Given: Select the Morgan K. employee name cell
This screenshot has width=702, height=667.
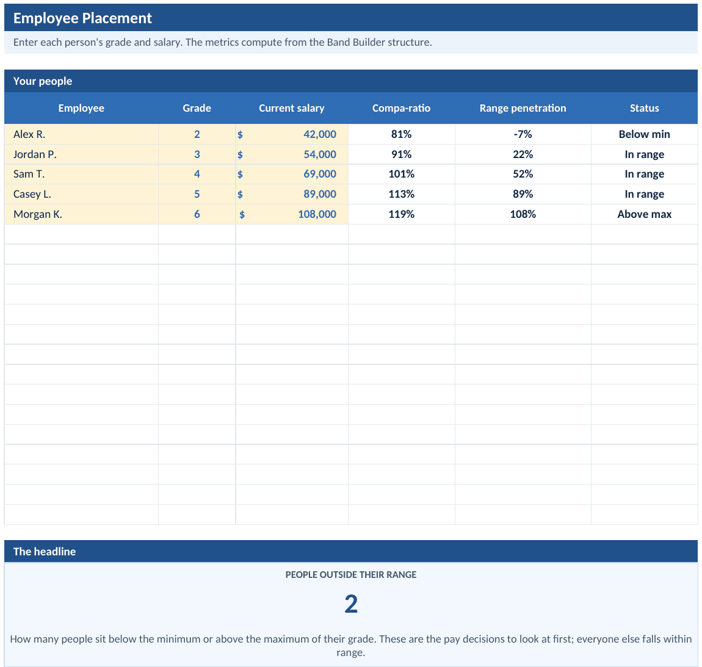Looking at the screenshot, I should [x=81, y=214].
